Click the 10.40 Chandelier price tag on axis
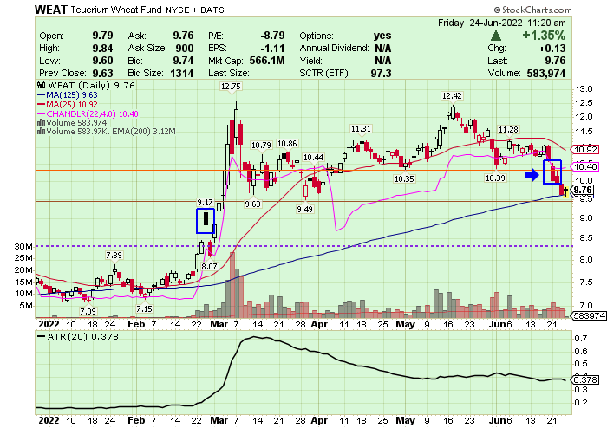 pyautogui.click(x=584, y=165)
